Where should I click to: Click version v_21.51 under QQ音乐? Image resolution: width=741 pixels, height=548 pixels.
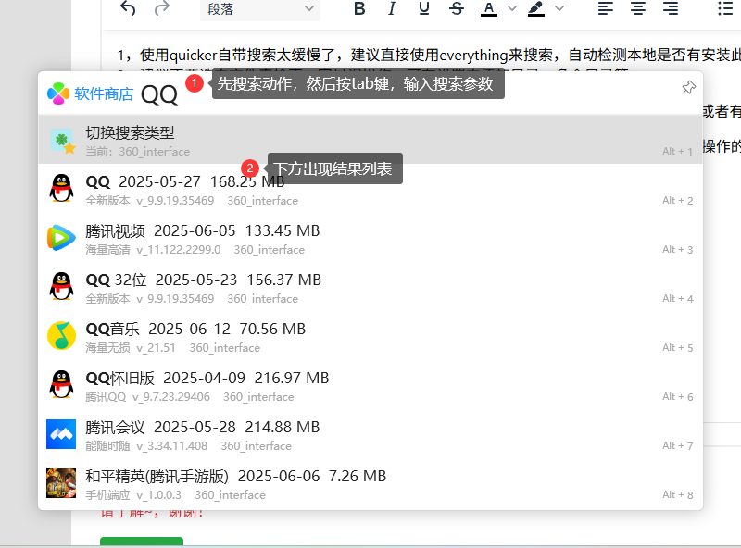156,348
